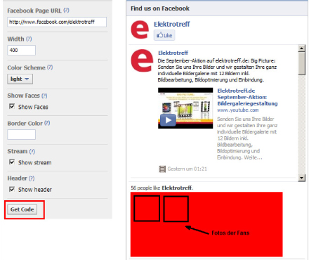Click the Elektrotreff avatar in the stream post
This screenshot has width=309, height=260.
(x=142, y=60)
